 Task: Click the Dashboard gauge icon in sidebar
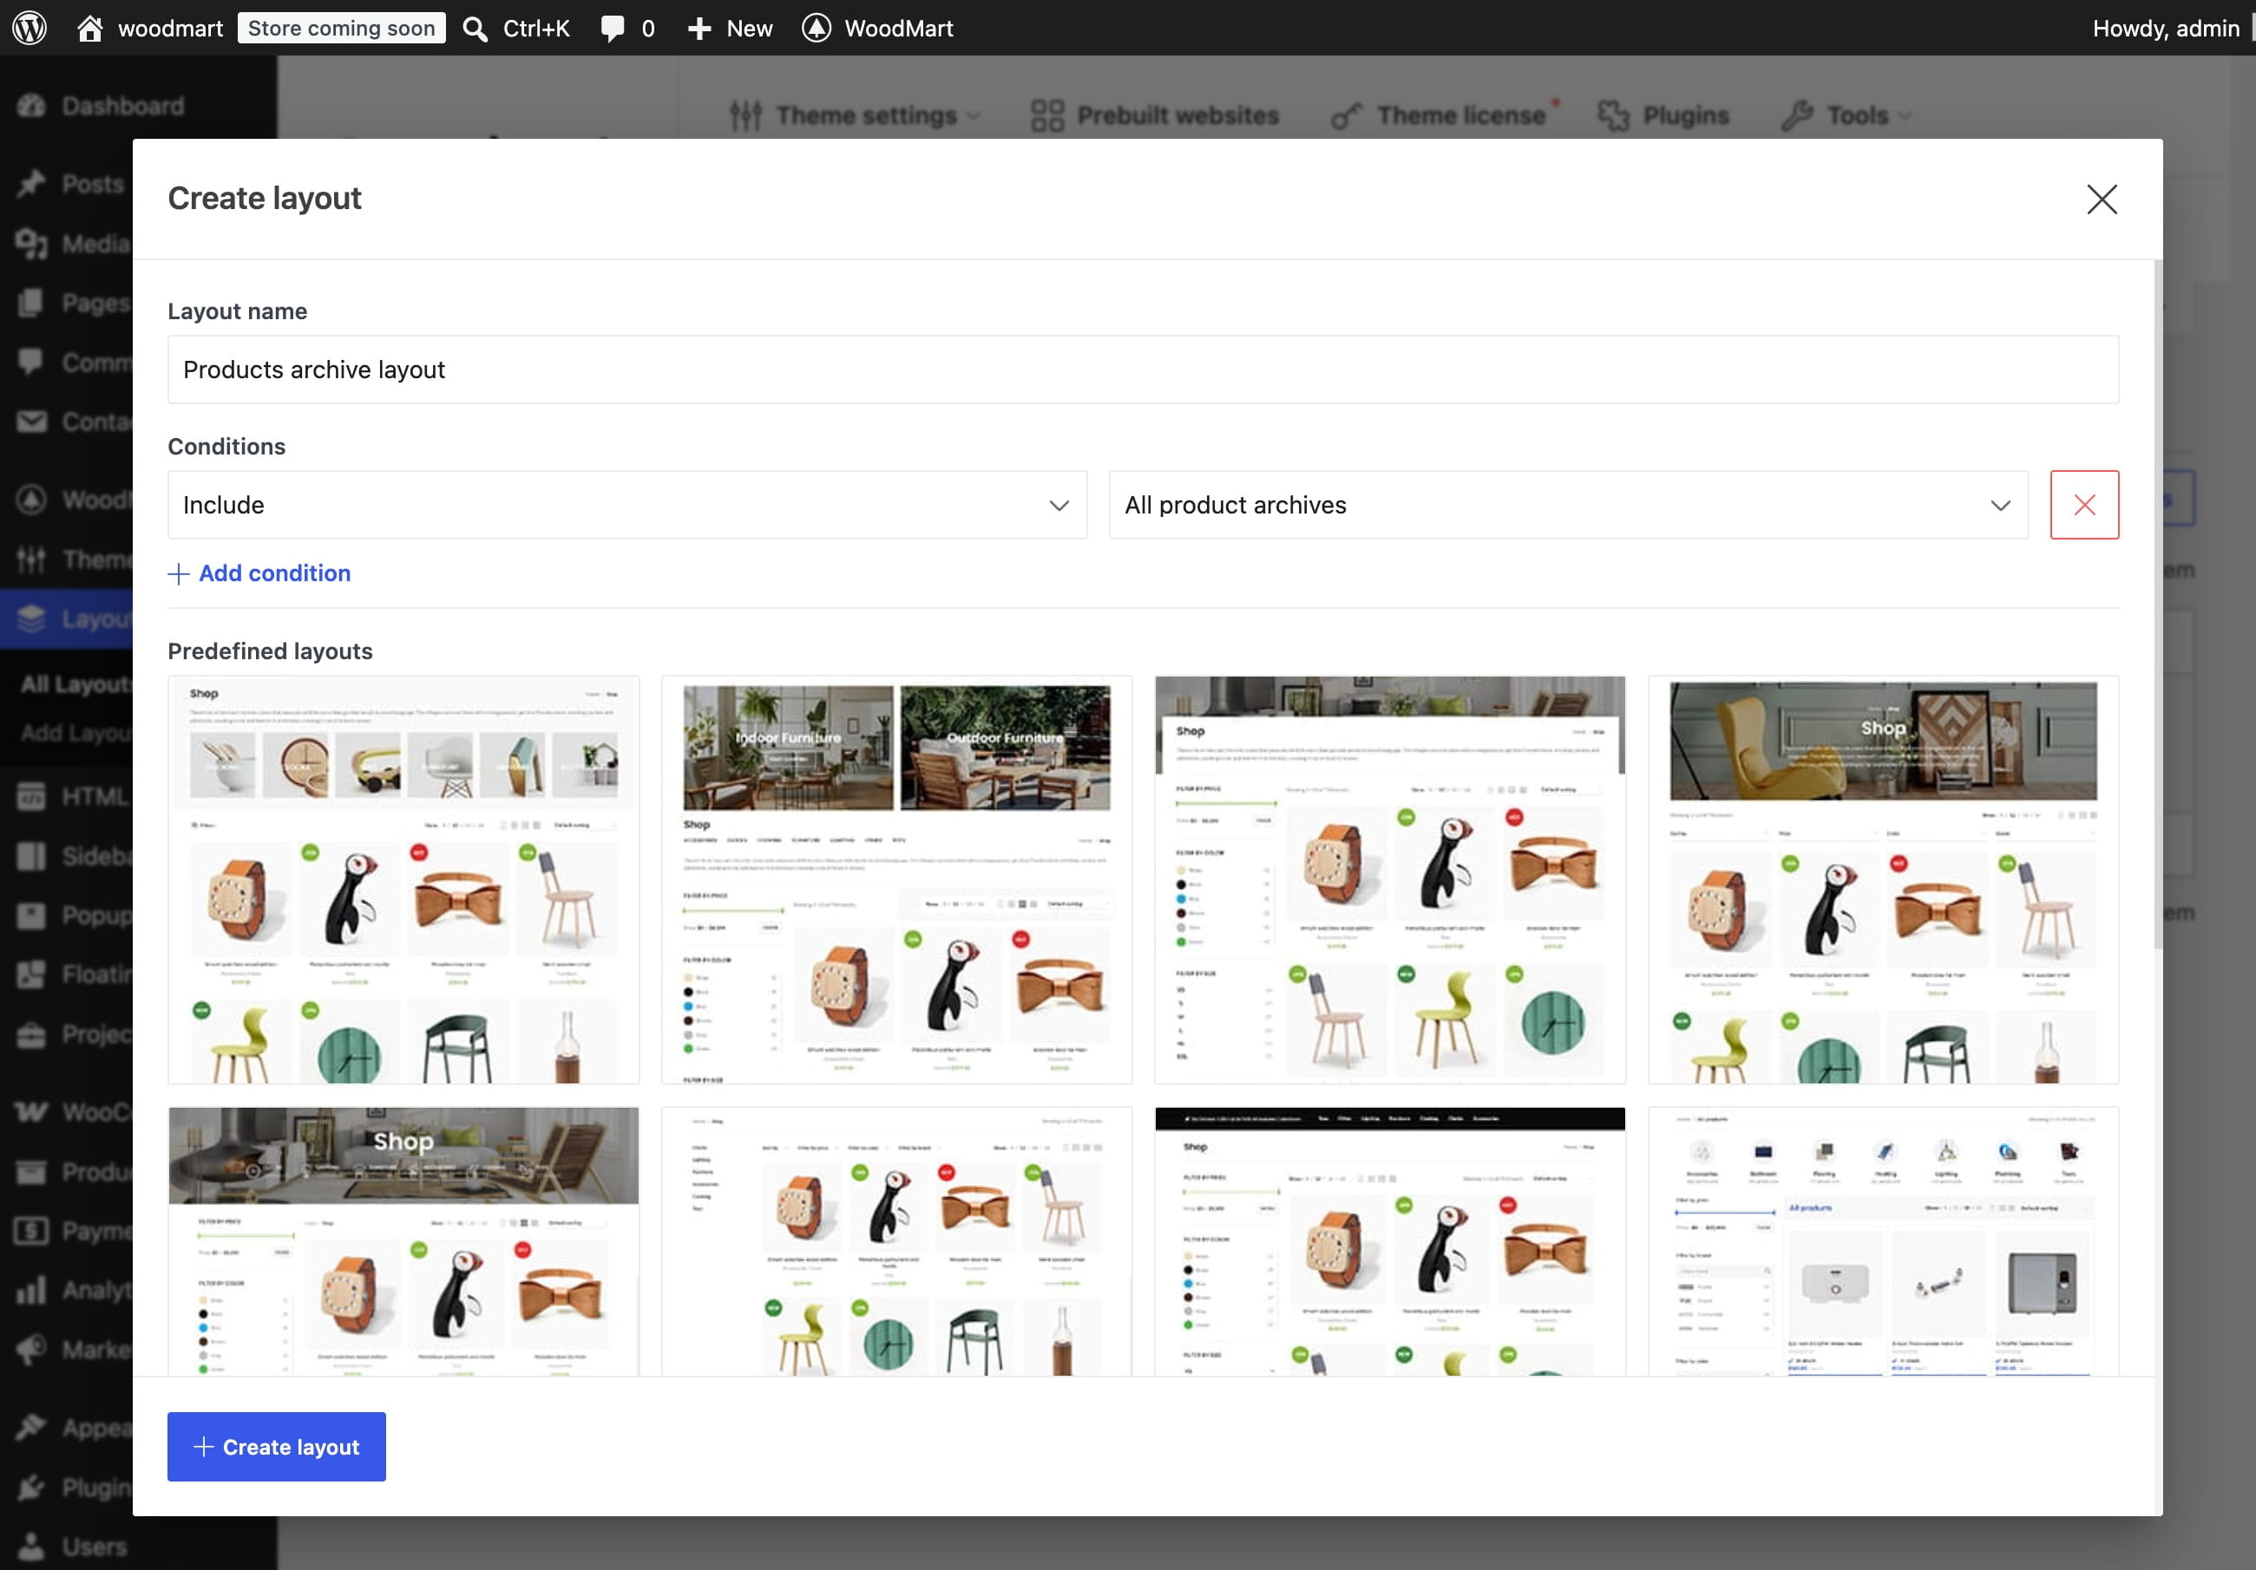coord(31,106)
